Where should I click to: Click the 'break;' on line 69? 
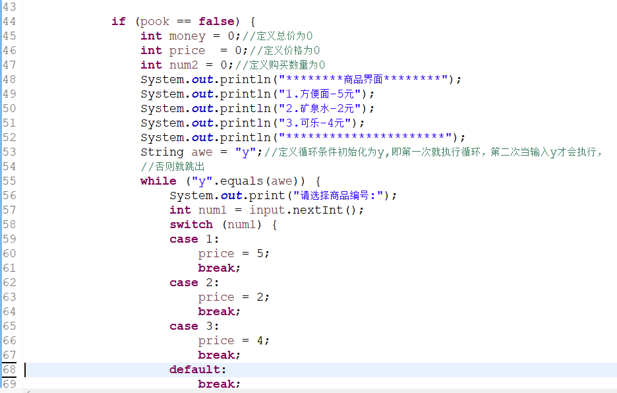point(219,384)
